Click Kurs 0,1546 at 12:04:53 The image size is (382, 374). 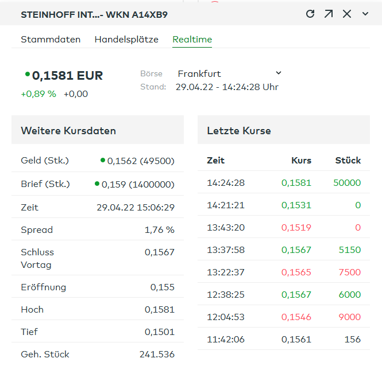(296, 317)
